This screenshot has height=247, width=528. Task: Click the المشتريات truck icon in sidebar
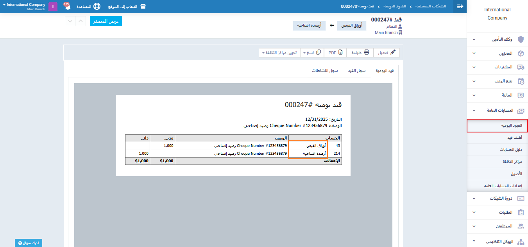(520, 67)
